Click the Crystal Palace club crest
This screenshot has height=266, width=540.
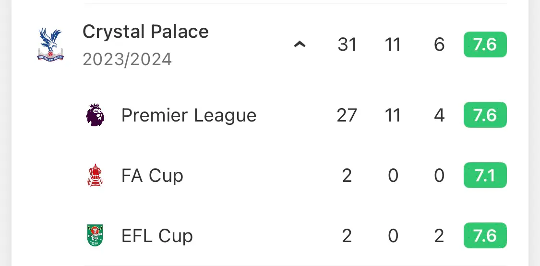(x=50, y=45)
